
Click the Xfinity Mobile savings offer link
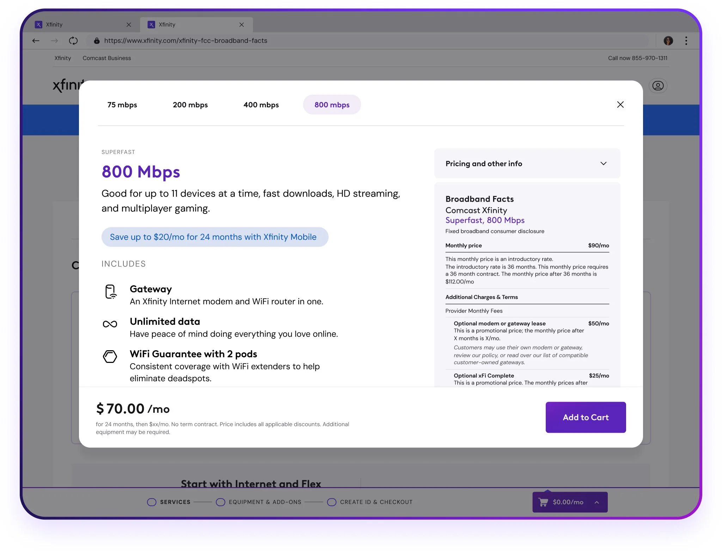coord(215,237)
